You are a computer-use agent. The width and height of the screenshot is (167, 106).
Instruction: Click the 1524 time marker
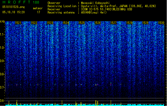(66, 23)
